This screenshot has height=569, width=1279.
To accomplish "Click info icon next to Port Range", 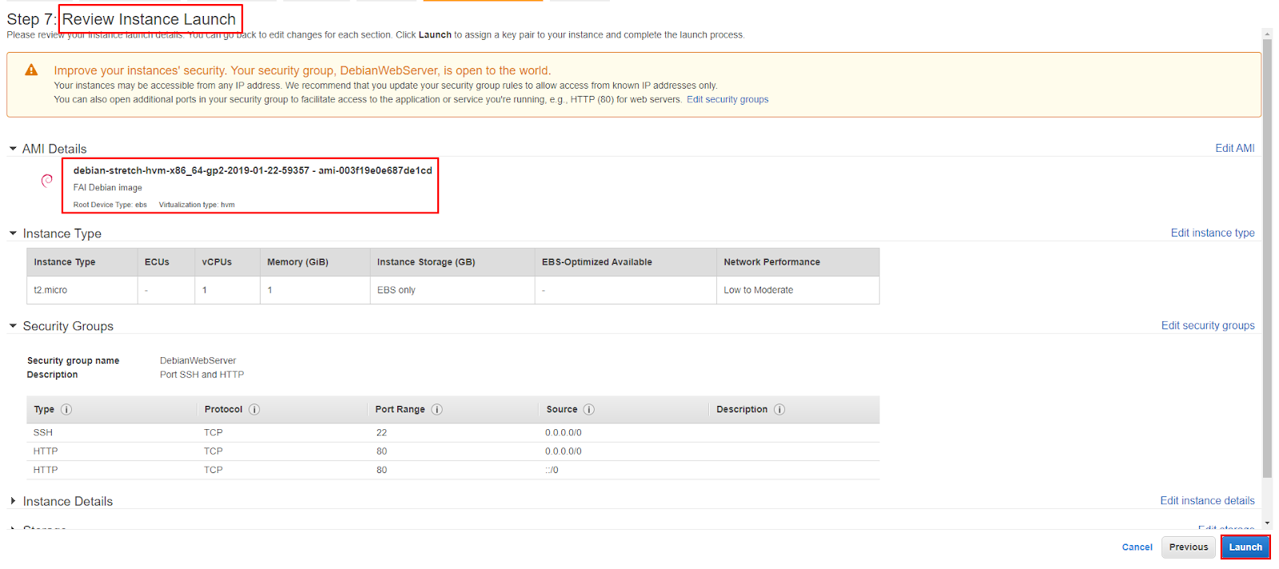I will tap(437, 409).
